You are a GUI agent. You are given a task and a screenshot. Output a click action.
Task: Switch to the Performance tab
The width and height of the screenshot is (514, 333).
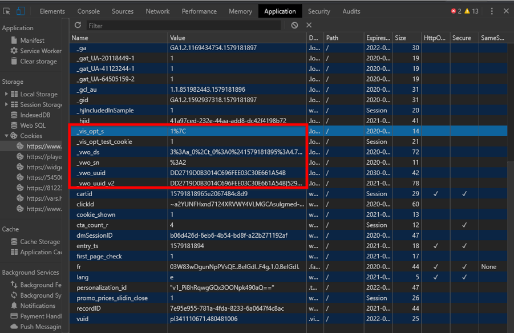coord(199,11)
